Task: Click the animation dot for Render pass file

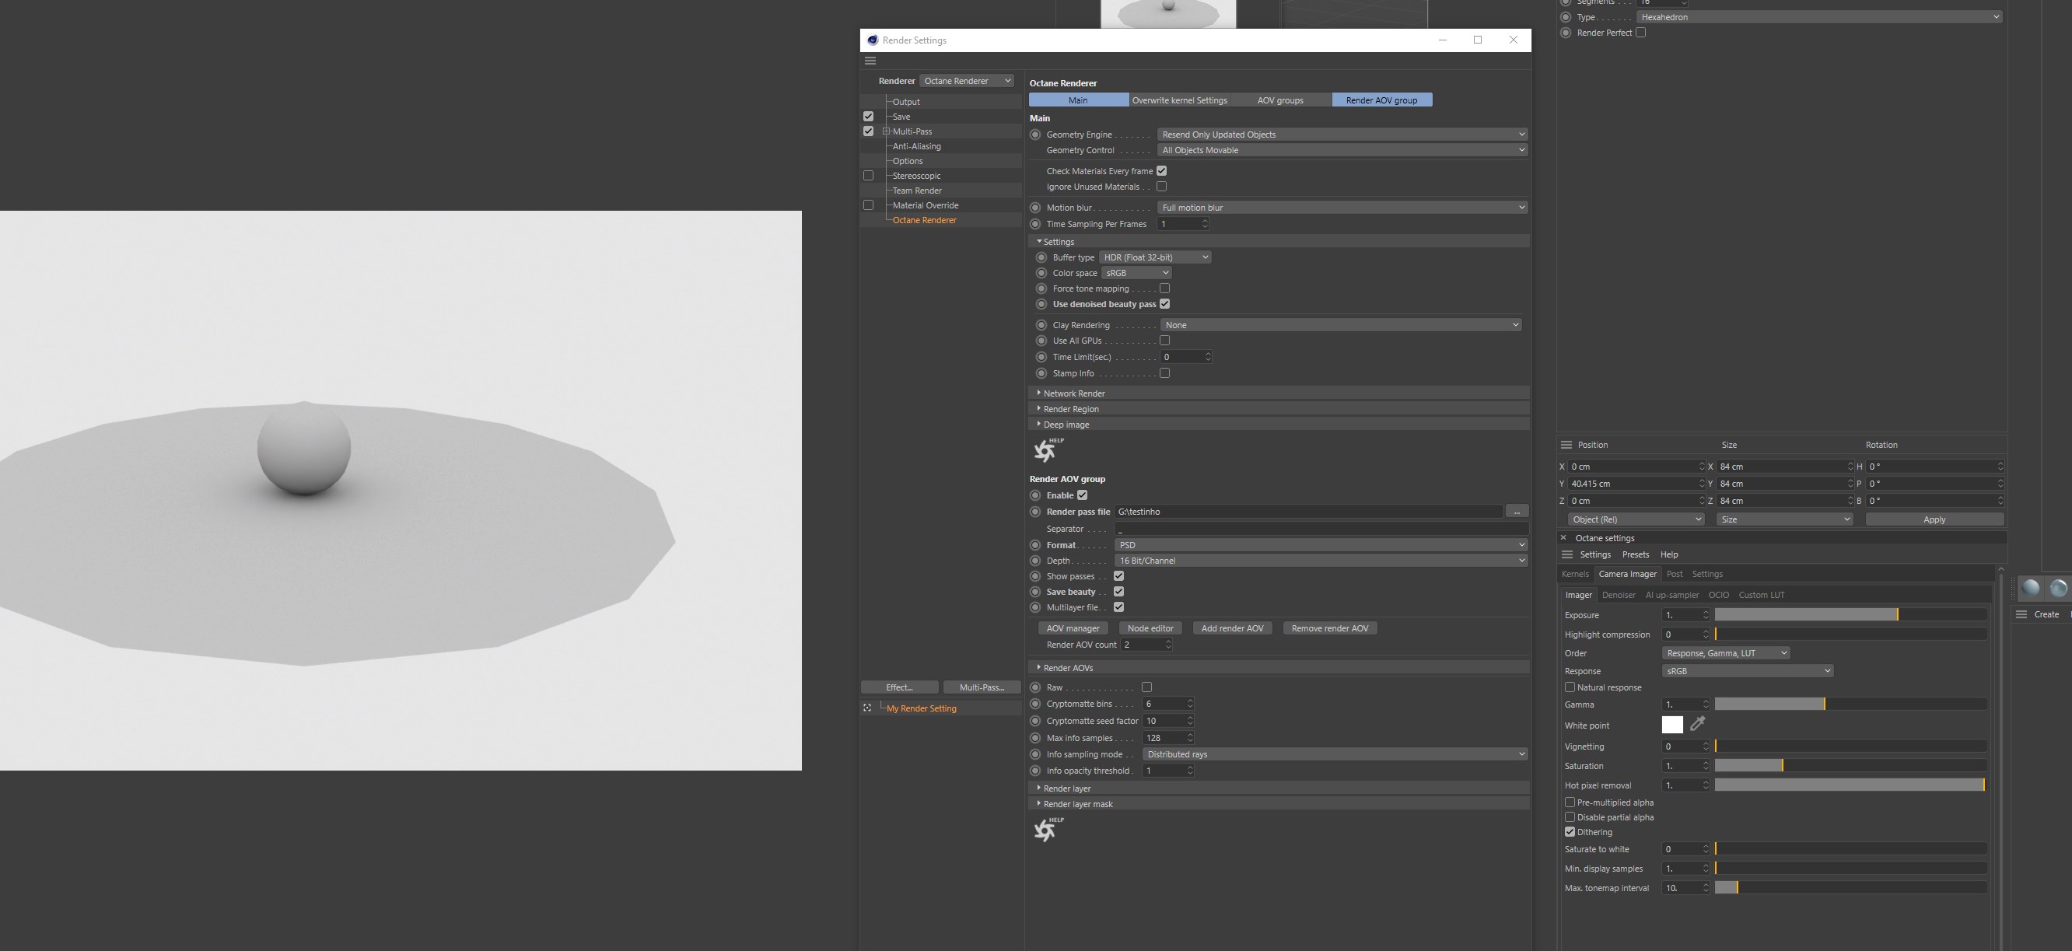Action: tap(1035, 512)
